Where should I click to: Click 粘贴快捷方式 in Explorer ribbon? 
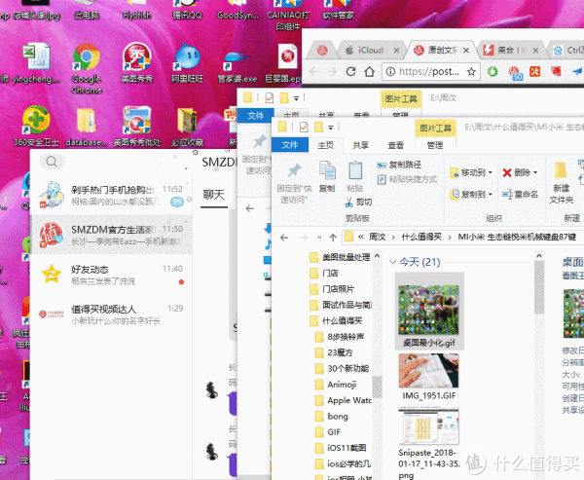(407, 179)
